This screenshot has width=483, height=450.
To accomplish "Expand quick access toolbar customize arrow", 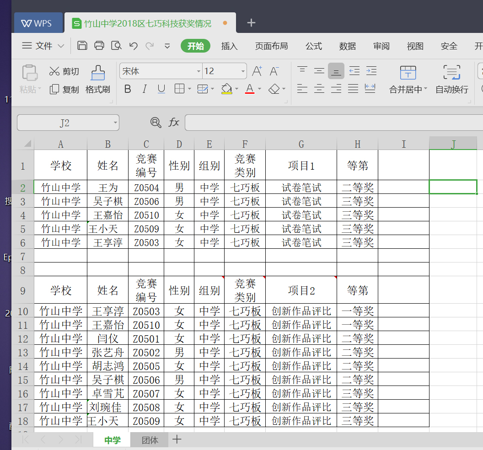I will (167, 46).
